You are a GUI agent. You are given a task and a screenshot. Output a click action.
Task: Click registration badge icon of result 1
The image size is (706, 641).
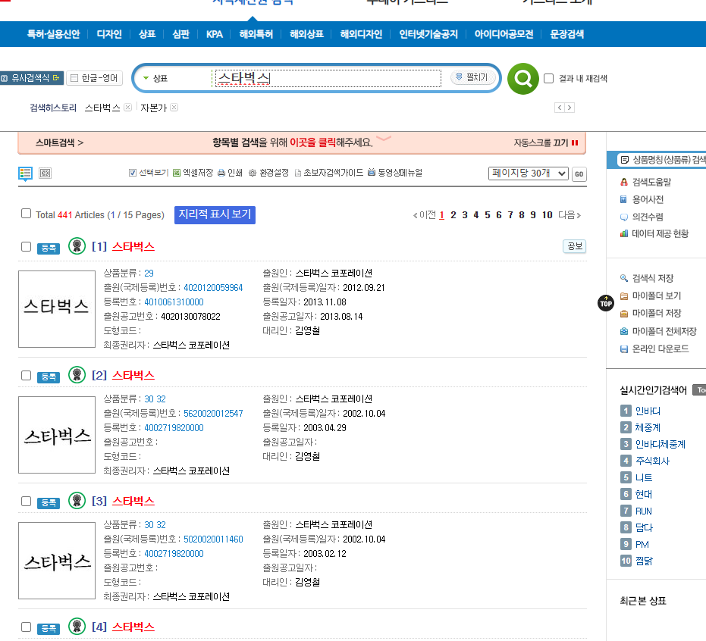77,245
